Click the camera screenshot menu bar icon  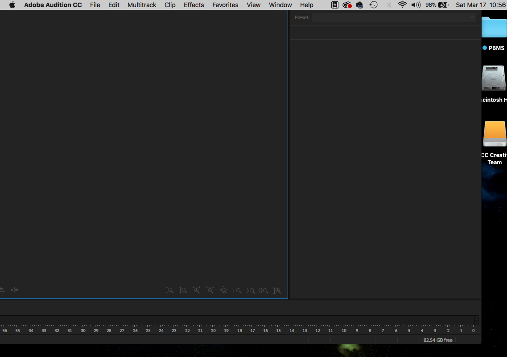coord(359,5)
